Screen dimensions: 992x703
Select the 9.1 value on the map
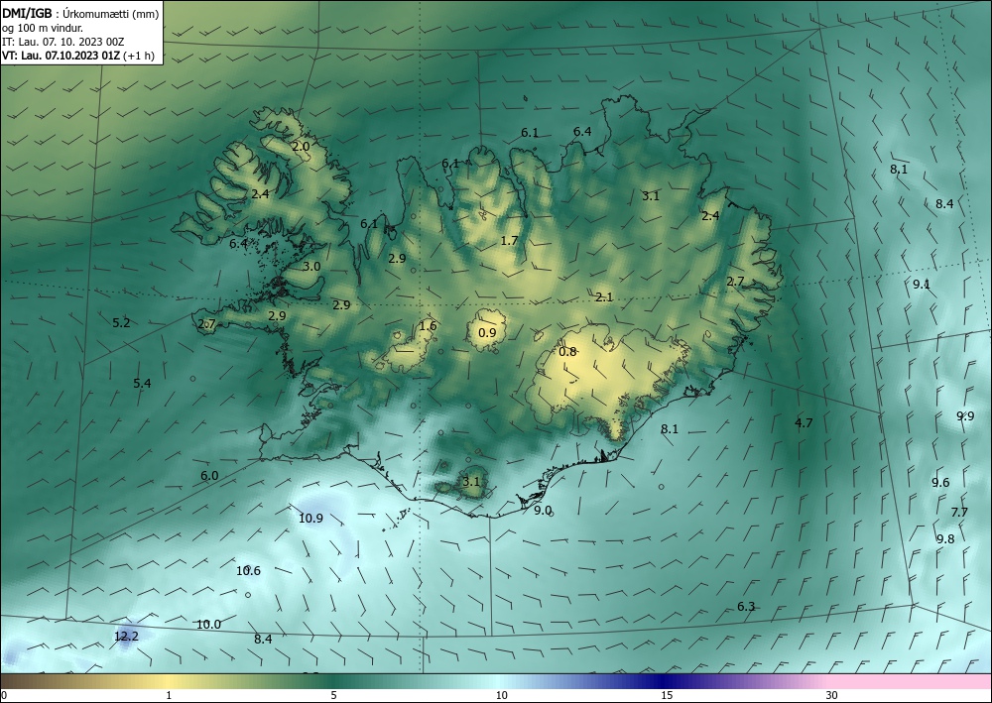tap(922, 285)
